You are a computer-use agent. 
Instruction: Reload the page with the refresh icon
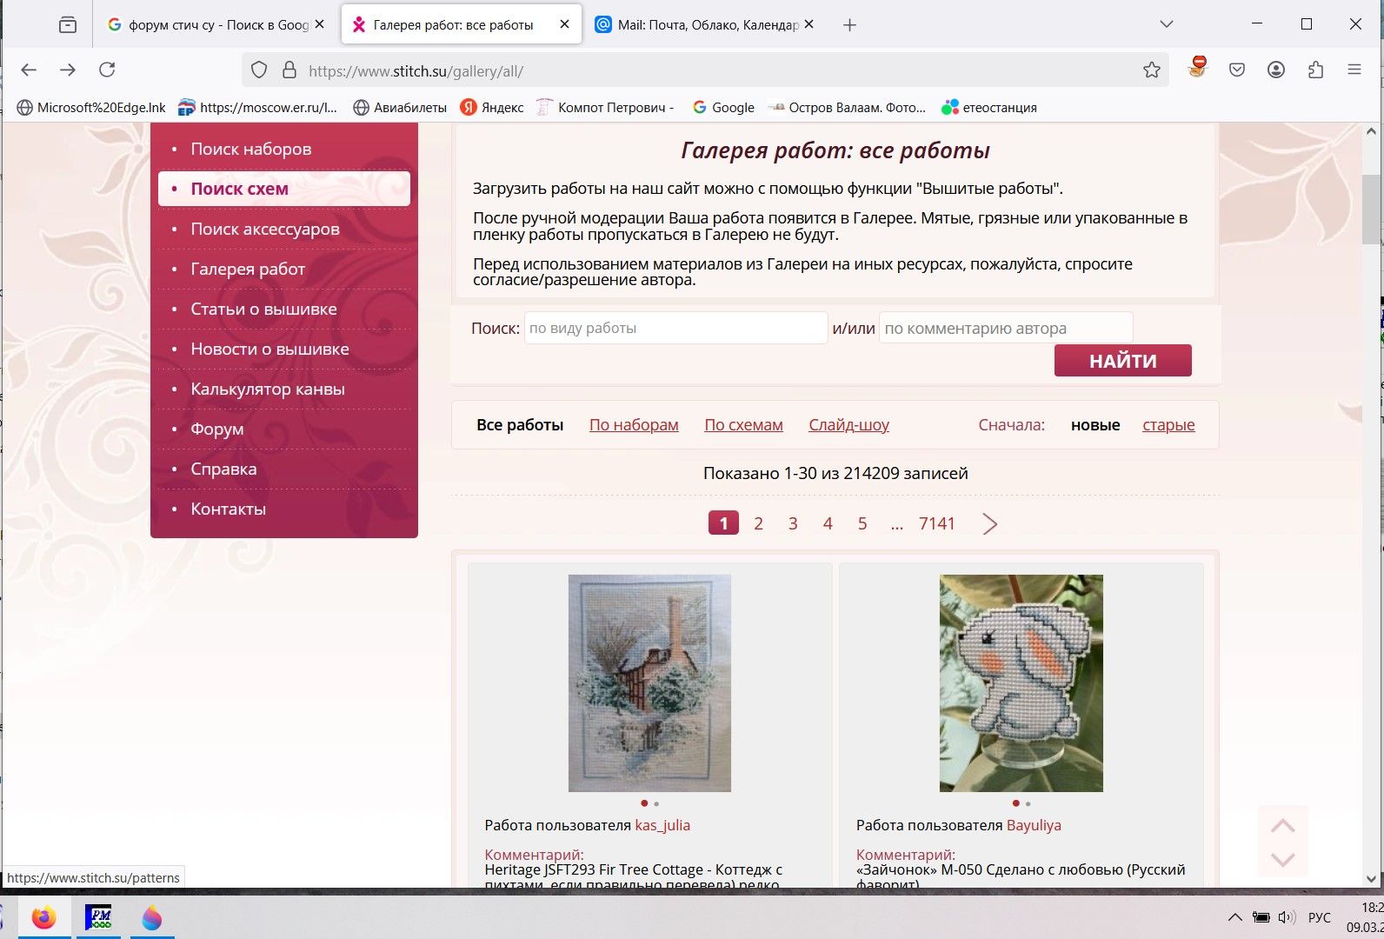click(x=107, y=70)
